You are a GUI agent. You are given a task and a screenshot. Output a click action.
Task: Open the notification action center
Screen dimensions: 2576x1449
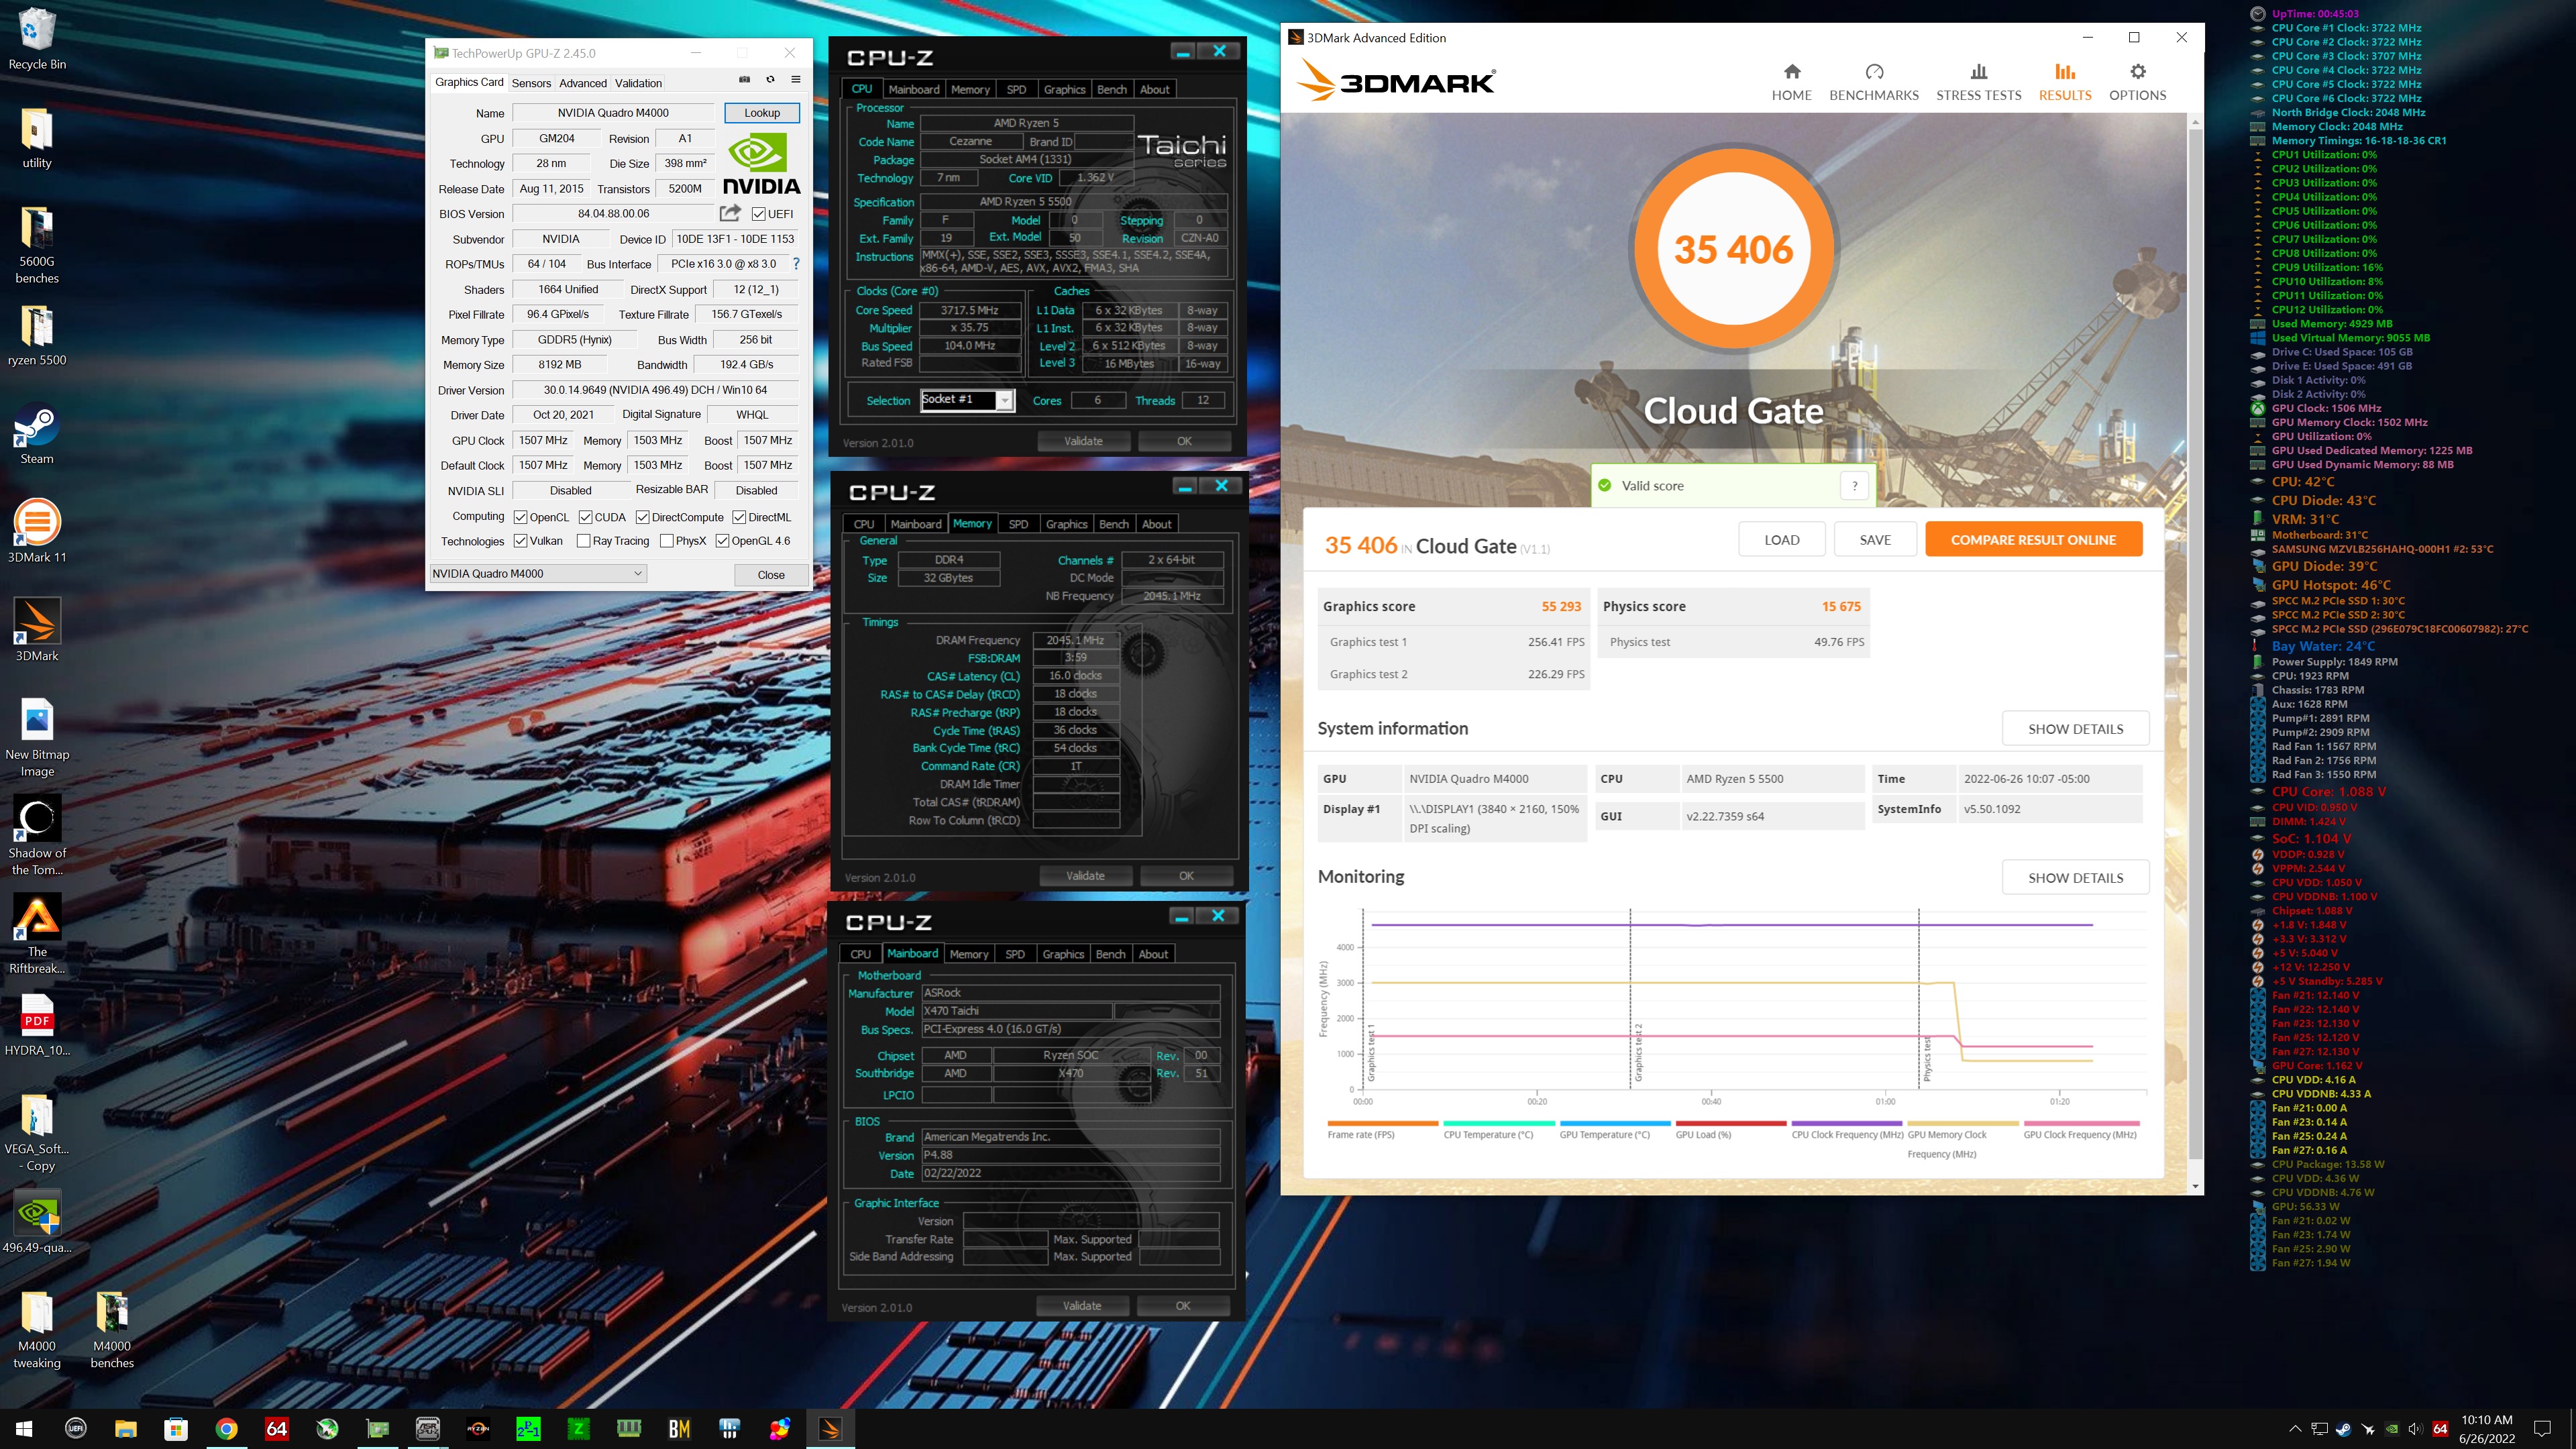click(x=2542, y=1429)
